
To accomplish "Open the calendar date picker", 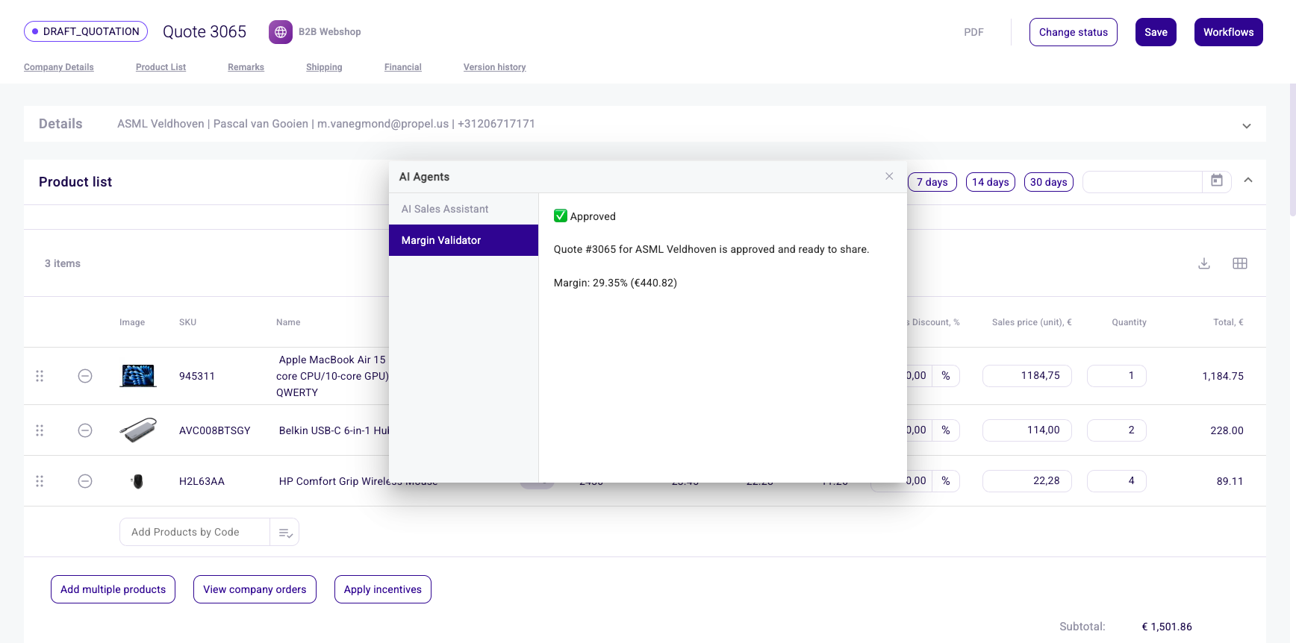I will click(1216, 181).
